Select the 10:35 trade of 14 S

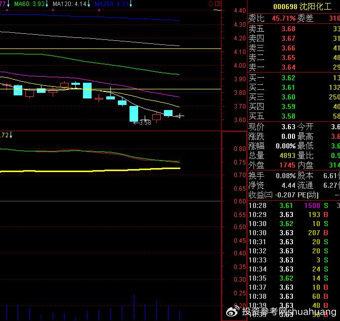(x=294, y=278)
